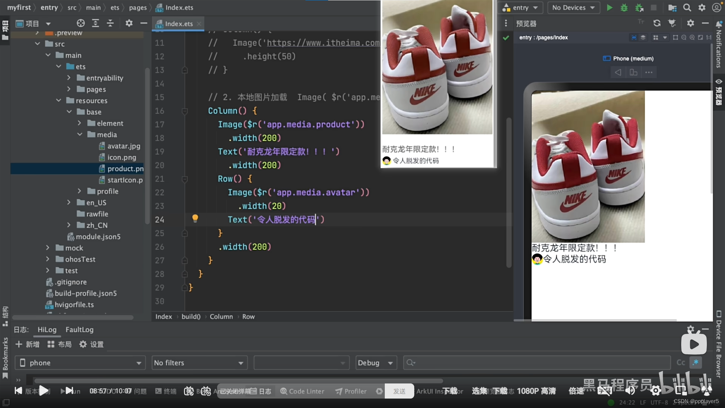Image resolution: width=725 pixels, height=408 pixels.
Task: Click the Debug bug icon
Action: click(624, 8)
